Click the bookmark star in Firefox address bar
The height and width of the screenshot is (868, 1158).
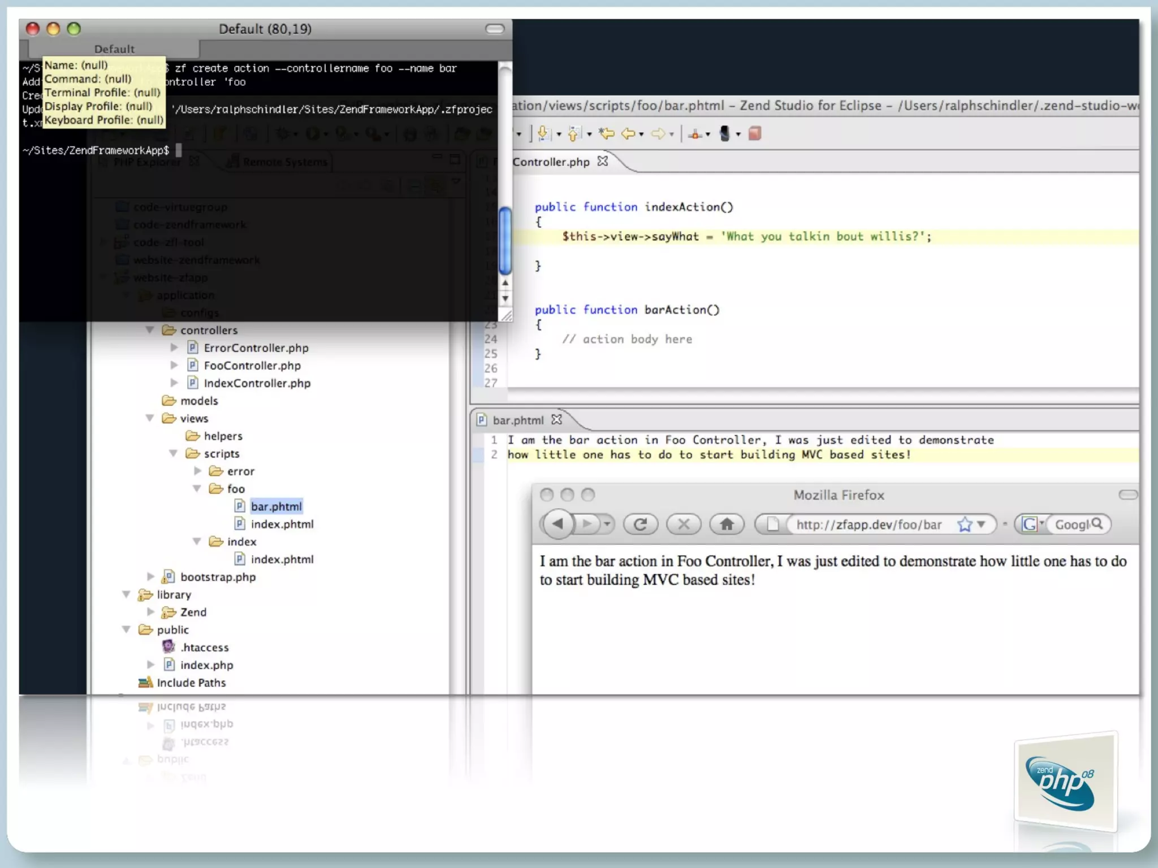coord(965,524)
